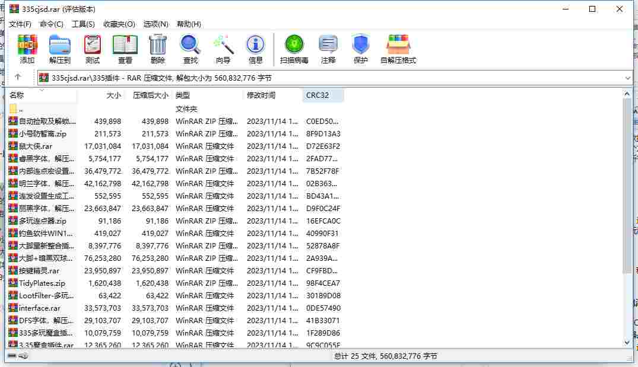Click archive icon of 多玩连点器.zip
Viewport: 638px width, 367px height.
pyautogui.click(x=13, y=221)
